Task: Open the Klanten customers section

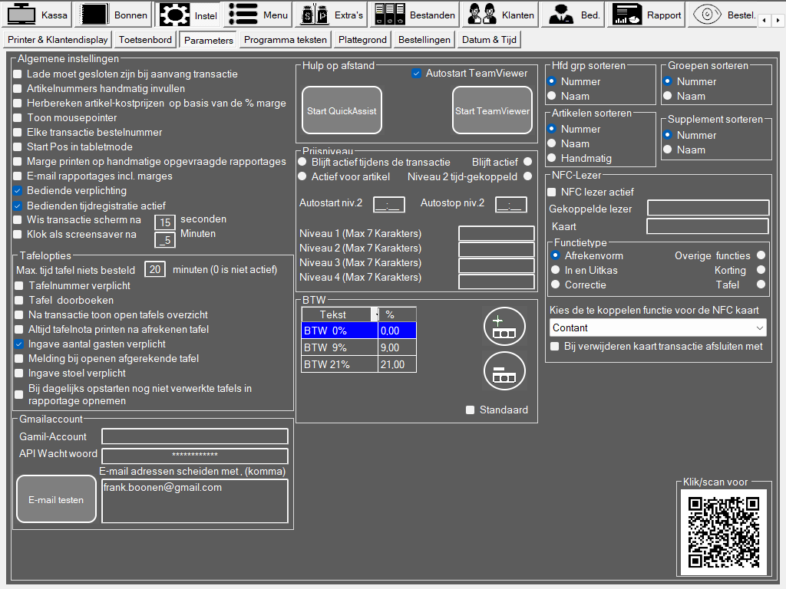Action: 500,15
